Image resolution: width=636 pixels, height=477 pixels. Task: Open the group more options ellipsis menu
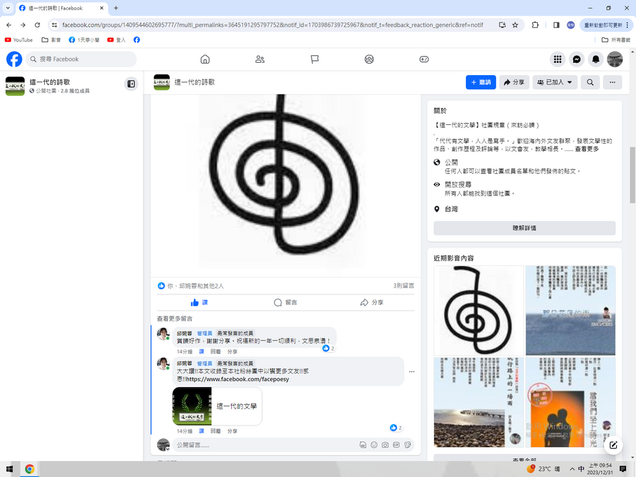pyautogui.click(x=612, y=82)
